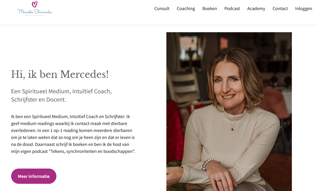The width and height of the screenshot is (318, 191).
Task: Click the pink heart logo icon
Action: [x=35, y=4]
